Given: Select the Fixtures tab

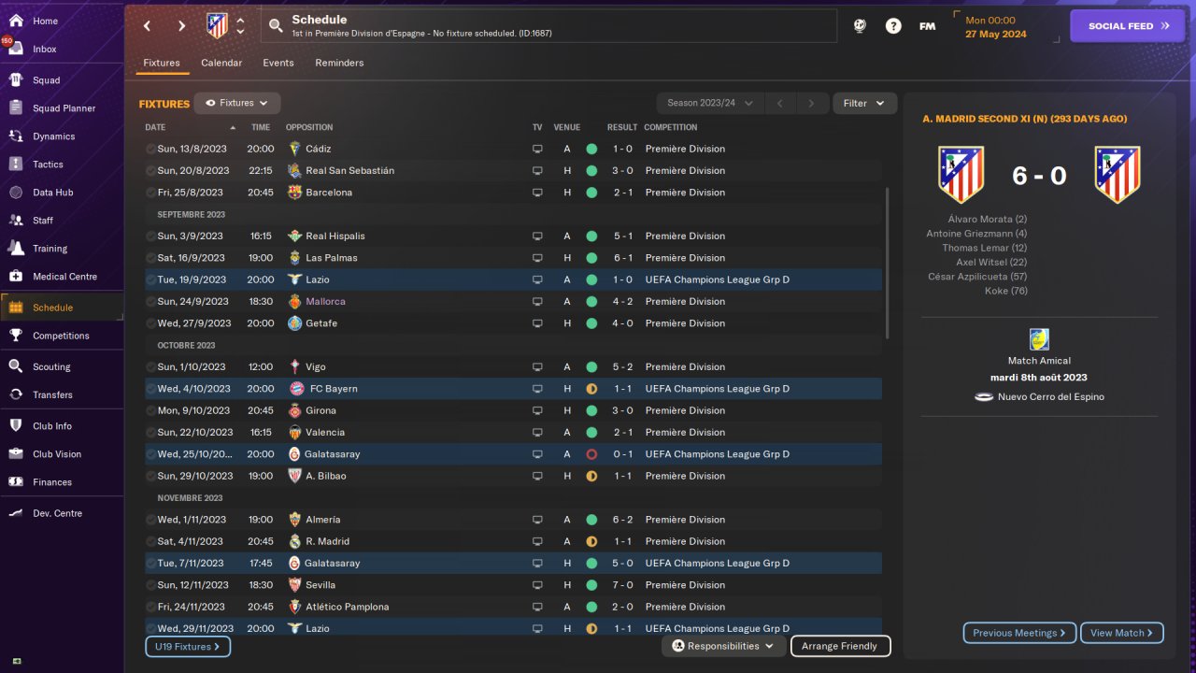Looking at the screenshot, I should (x=162, y=63).
